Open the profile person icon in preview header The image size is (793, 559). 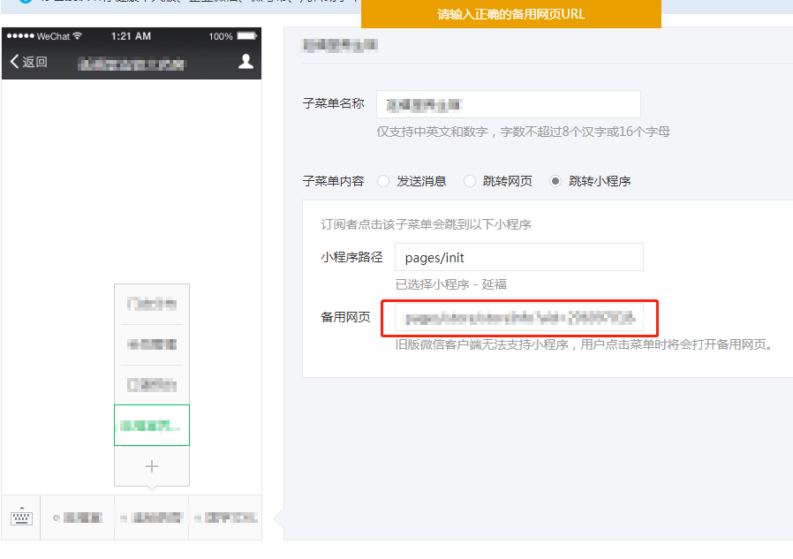pyautogui.click(x=245, y=61)
